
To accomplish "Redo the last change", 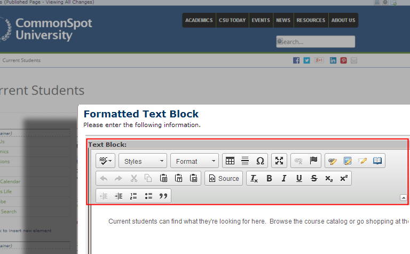I will point(119,178).
